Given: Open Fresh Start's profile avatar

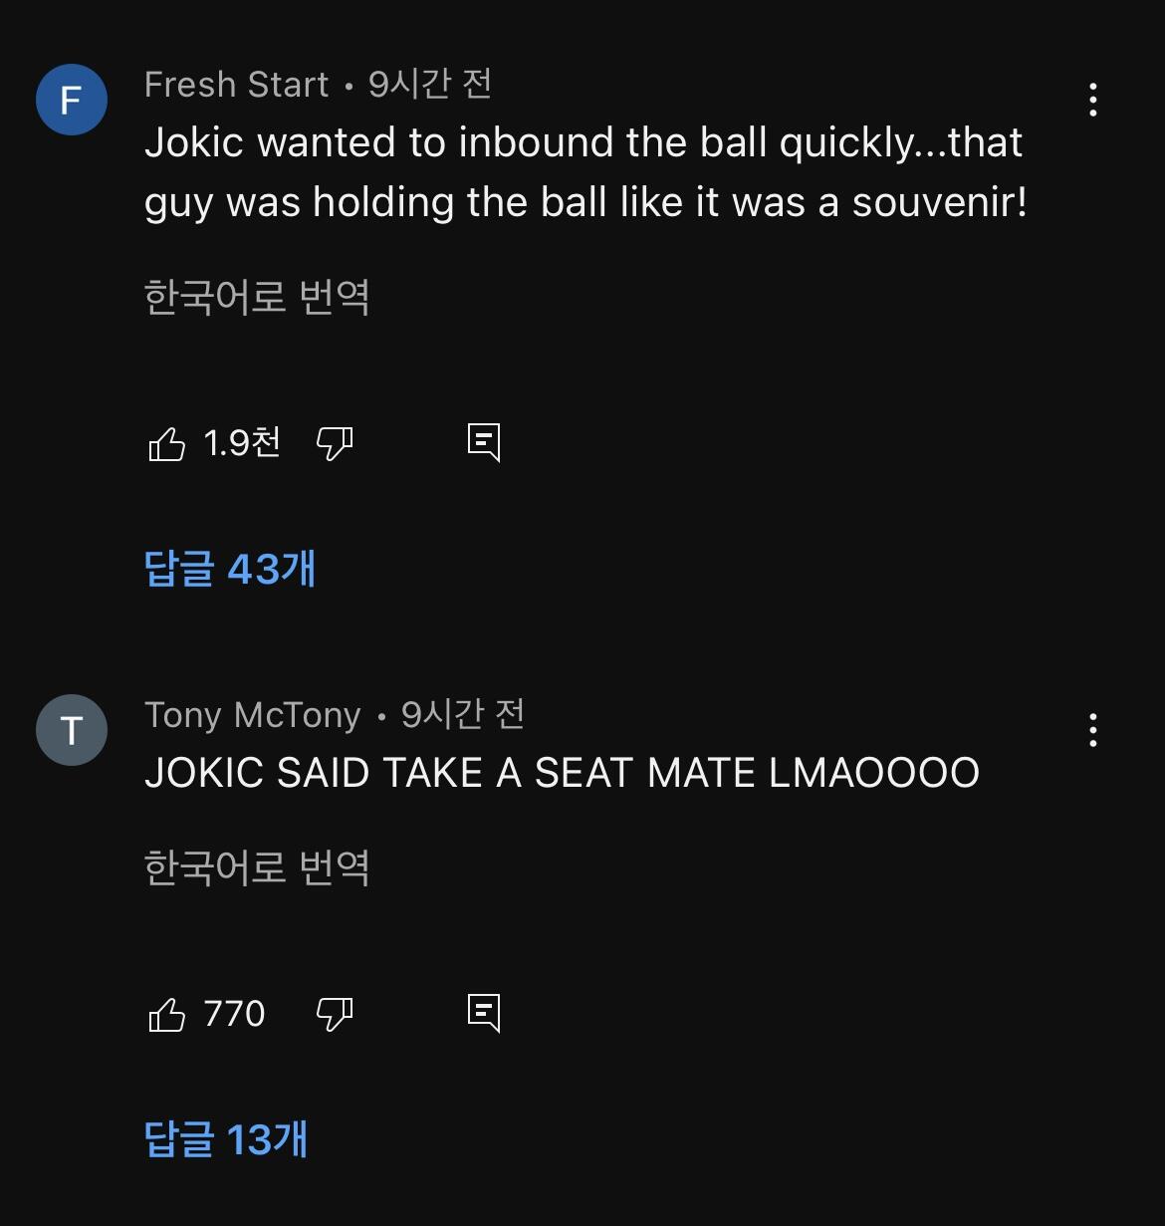Looking at the screenshot, I should tap(72, 100).
